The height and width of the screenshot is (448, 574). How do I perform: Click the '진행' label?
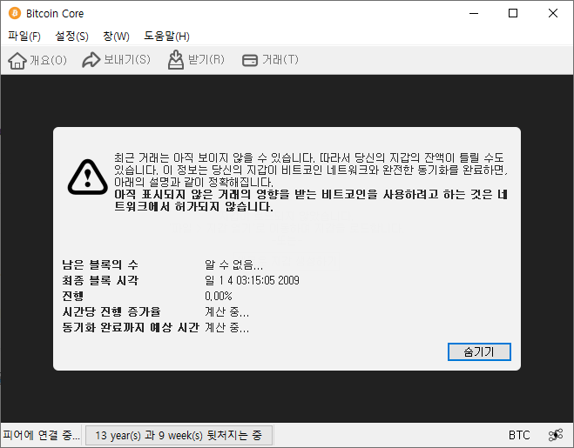tap(72, 296)
